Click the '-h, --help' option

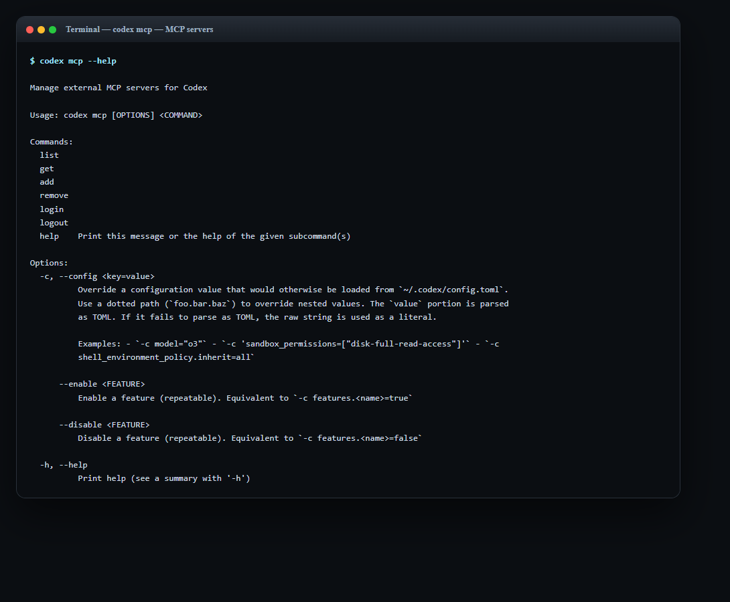click(x=64, y=465)
